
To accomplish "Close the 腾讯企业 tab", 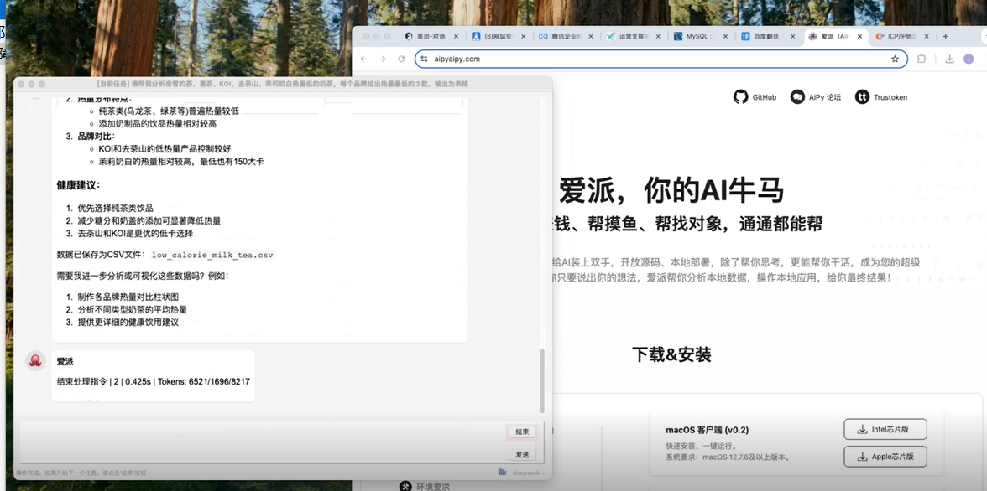I will pyautogui.click(x=591, y=37).
